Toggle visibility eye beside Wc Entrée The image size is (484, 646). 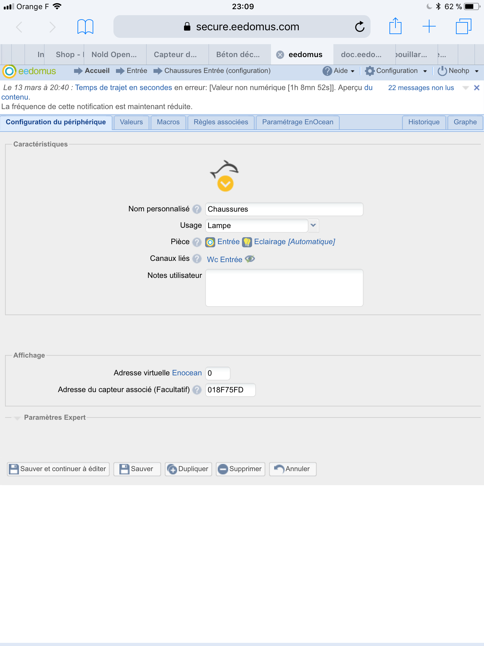(250, 259)
